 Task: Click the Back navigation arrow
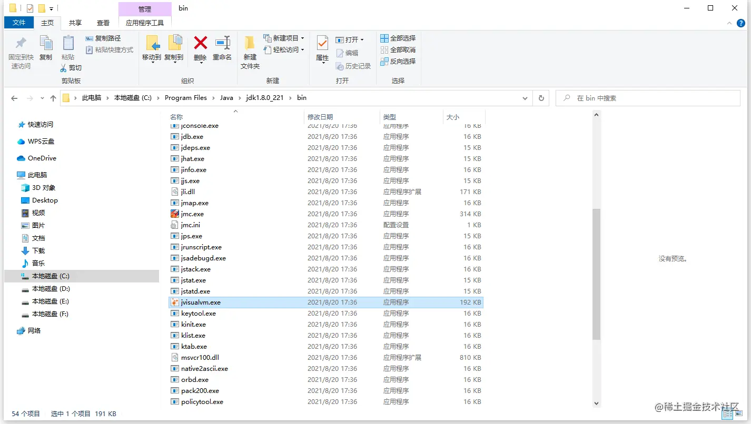14,98
